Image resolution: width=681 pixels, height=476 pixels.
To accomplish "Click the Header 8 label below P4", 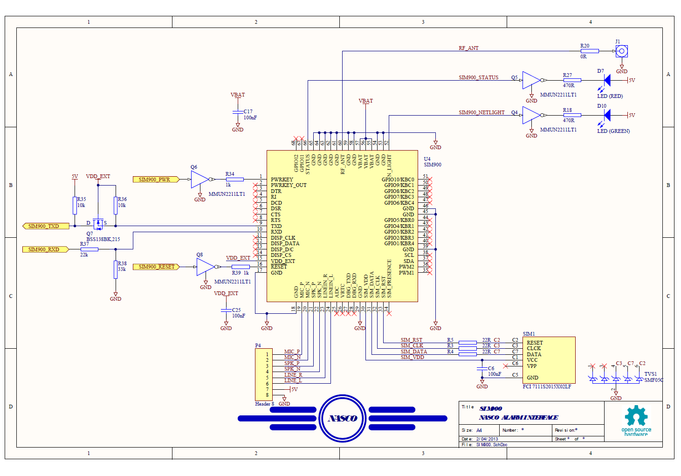I will coord(265,404).
